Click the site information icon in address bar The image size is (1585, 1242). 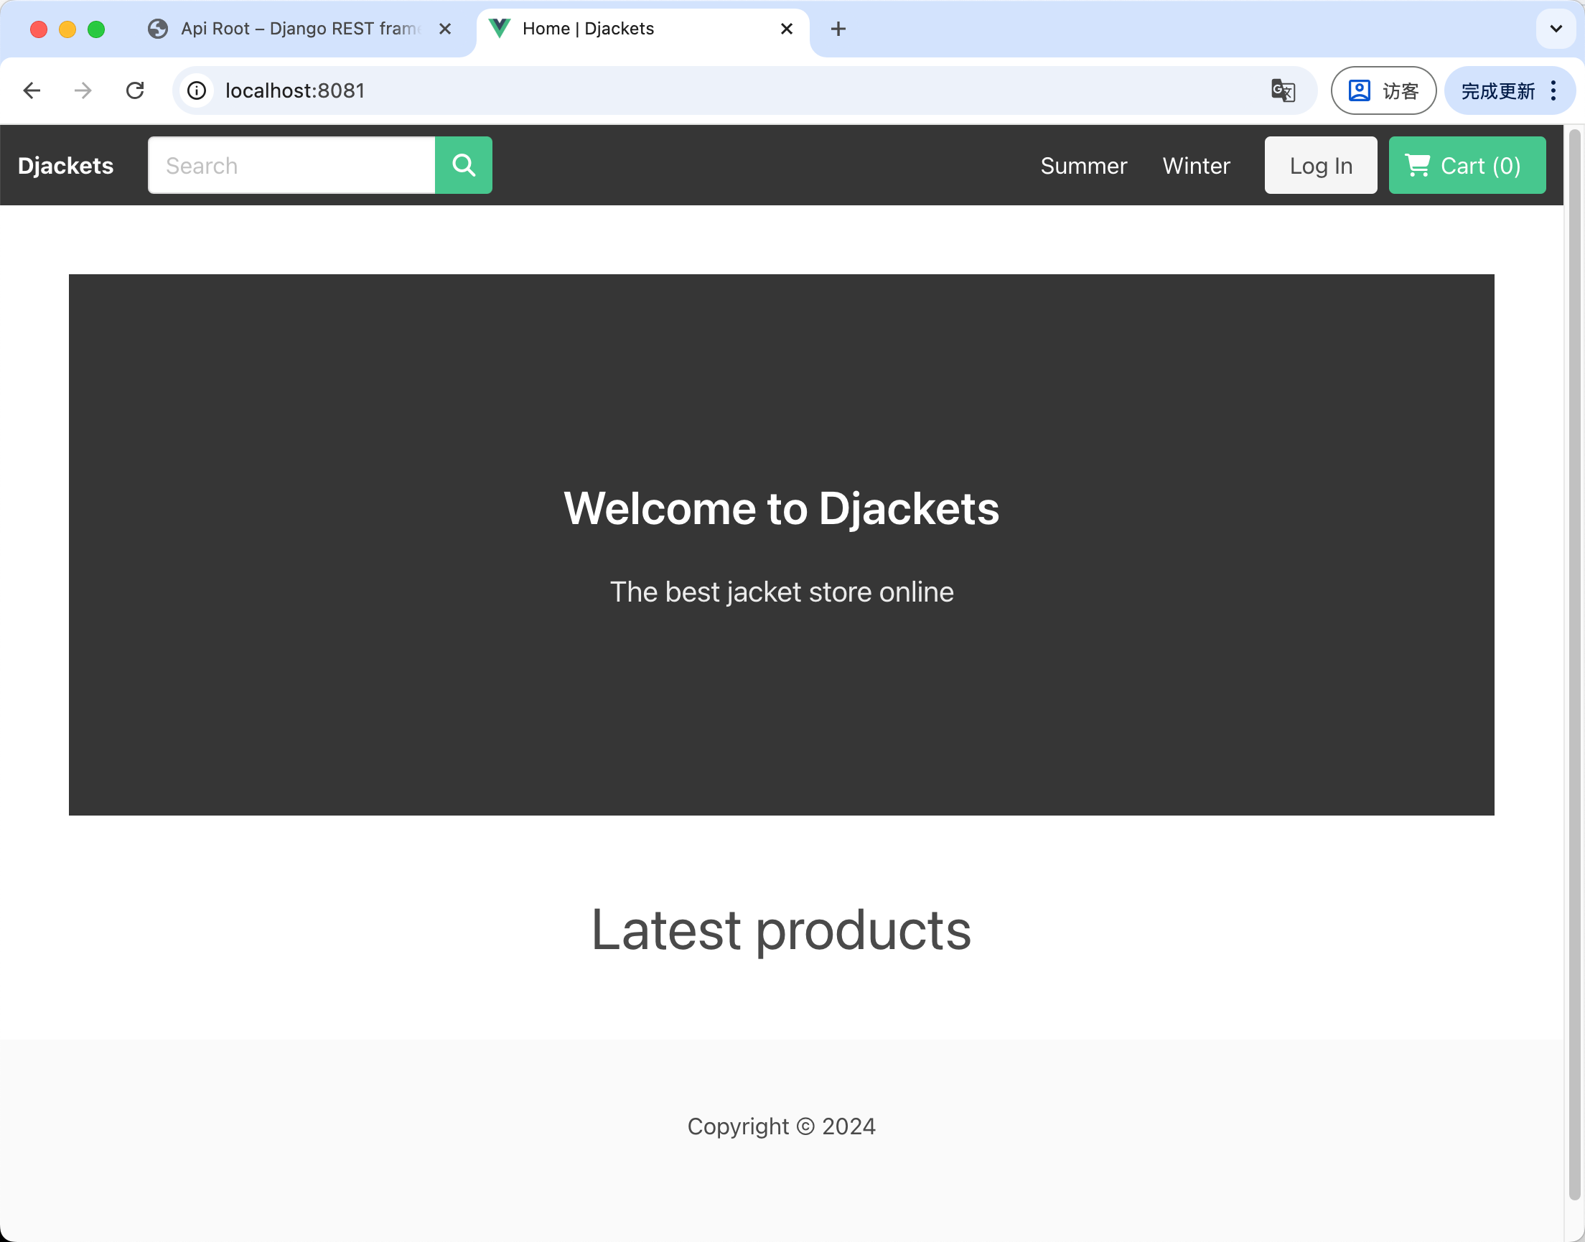click(197, 90)
